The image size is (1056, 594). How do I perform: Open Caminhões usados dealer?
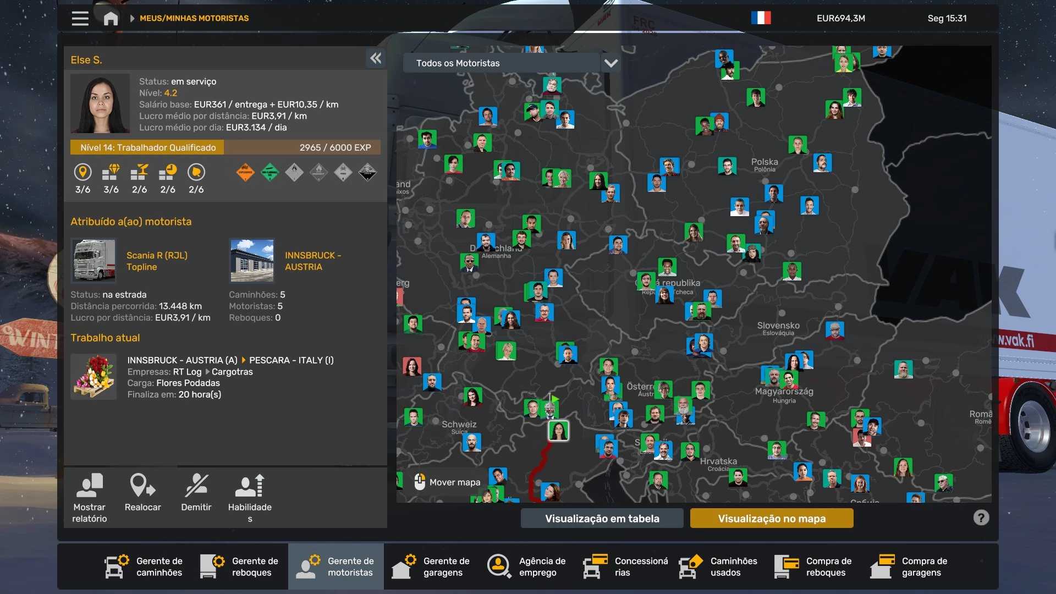[x=718, y=566]
